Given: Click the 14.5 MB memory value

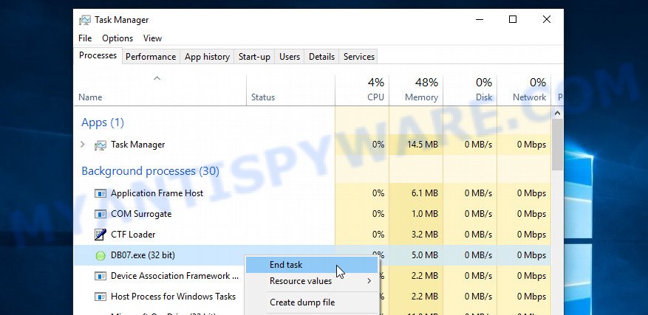Looking at the screenshot, I should (422, 145).
